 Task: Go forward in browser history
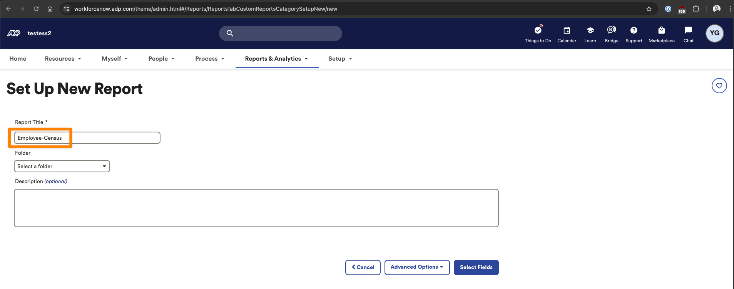tap(22, 9)
